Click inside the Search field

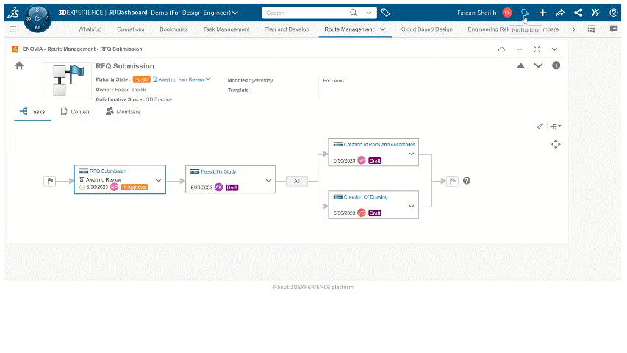point(306,13)
